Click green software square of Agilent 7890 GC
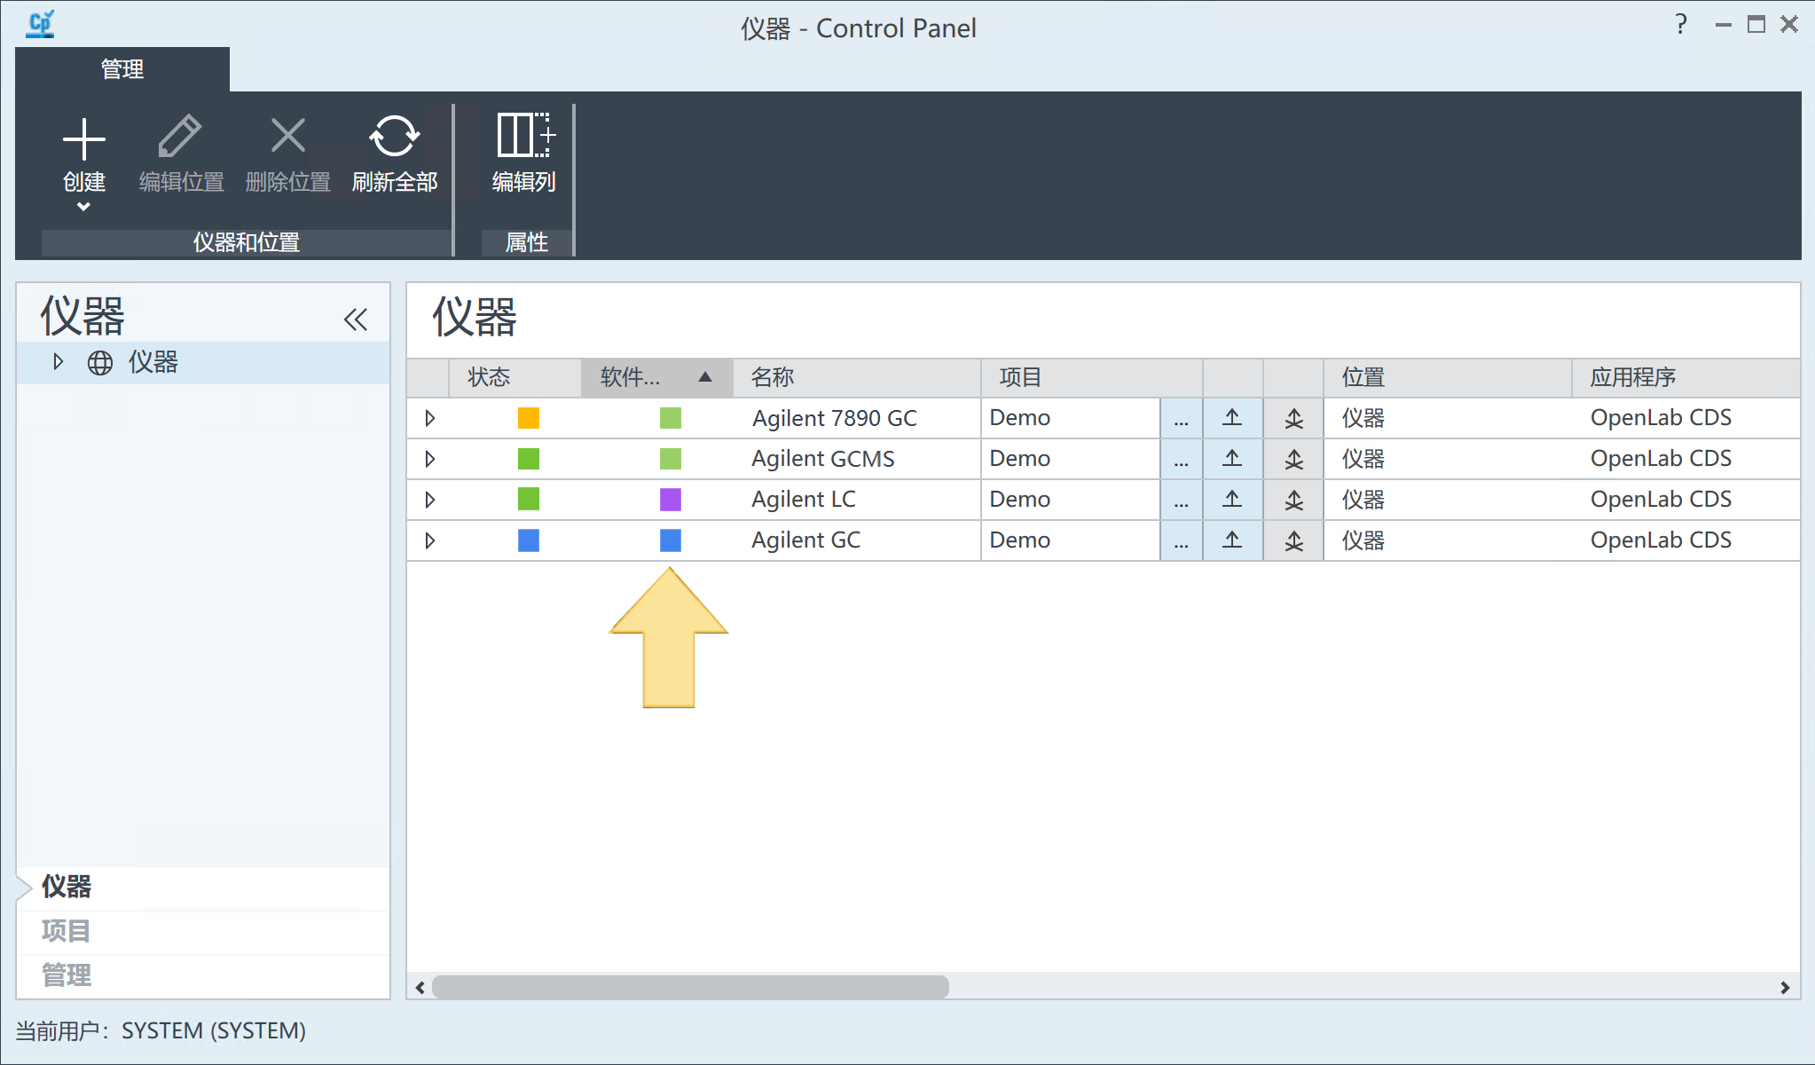 tap(671, 418)
